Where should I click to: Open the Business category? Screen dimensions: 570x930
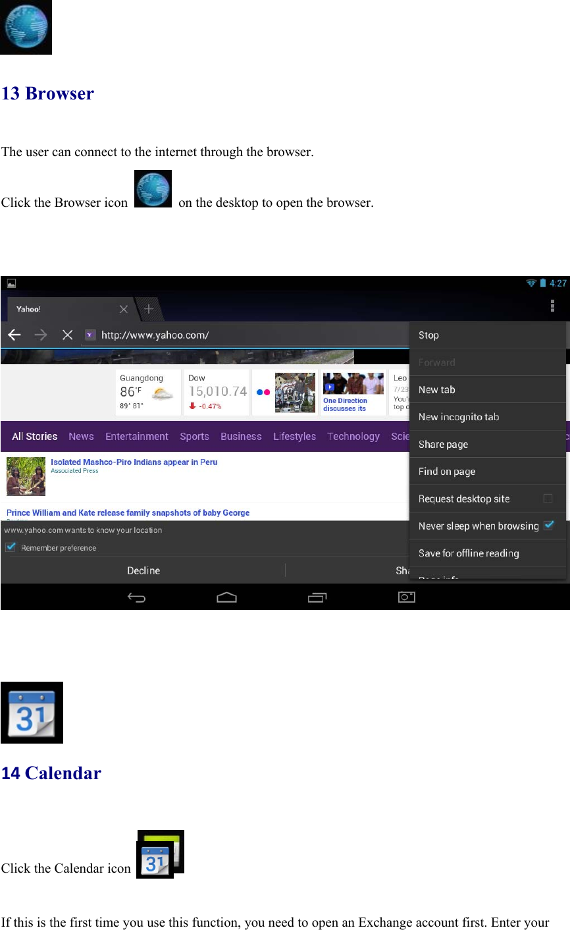coord(241,436)
